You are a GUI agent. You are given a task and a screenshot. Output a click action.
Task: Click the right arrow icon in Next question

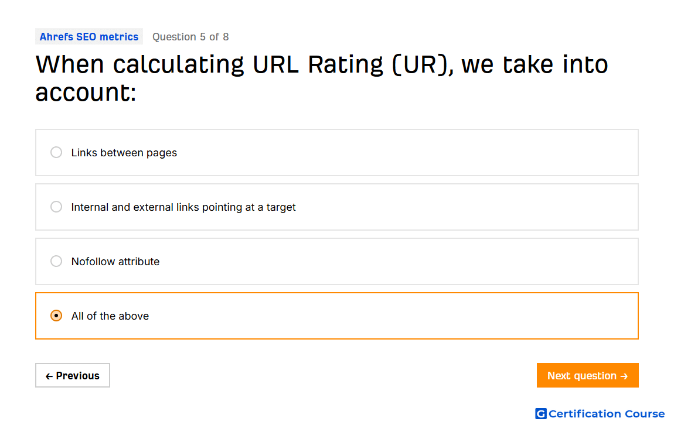click(x=624, y=376)
